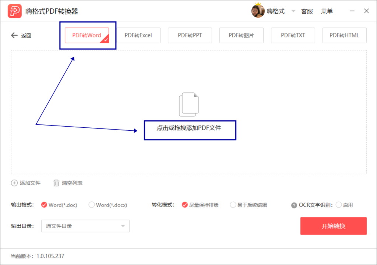This screenshot has width=377, height=265.
Task: Click the plus icon for 添加文件
Action: 14,183
